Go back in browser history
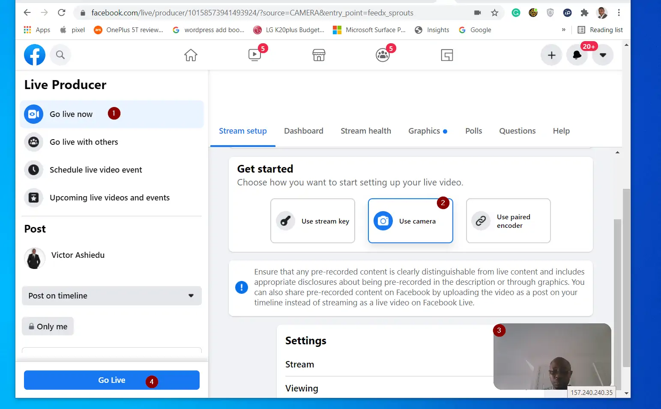The width and height of the screenshot is (661, 409). point(27,13)
